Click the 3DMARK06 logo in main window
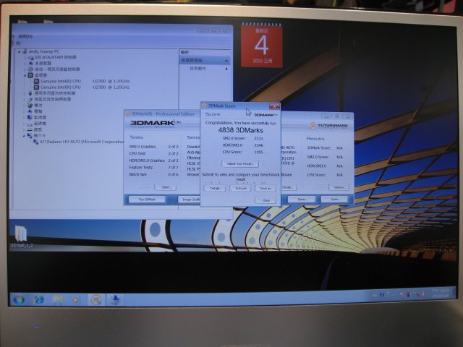 [x=155, y=123]
